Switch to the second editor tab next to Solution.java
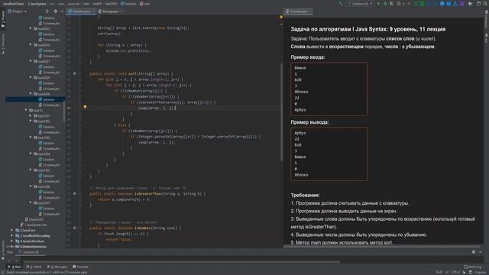The image size is (489, 275). click(110, 11)
